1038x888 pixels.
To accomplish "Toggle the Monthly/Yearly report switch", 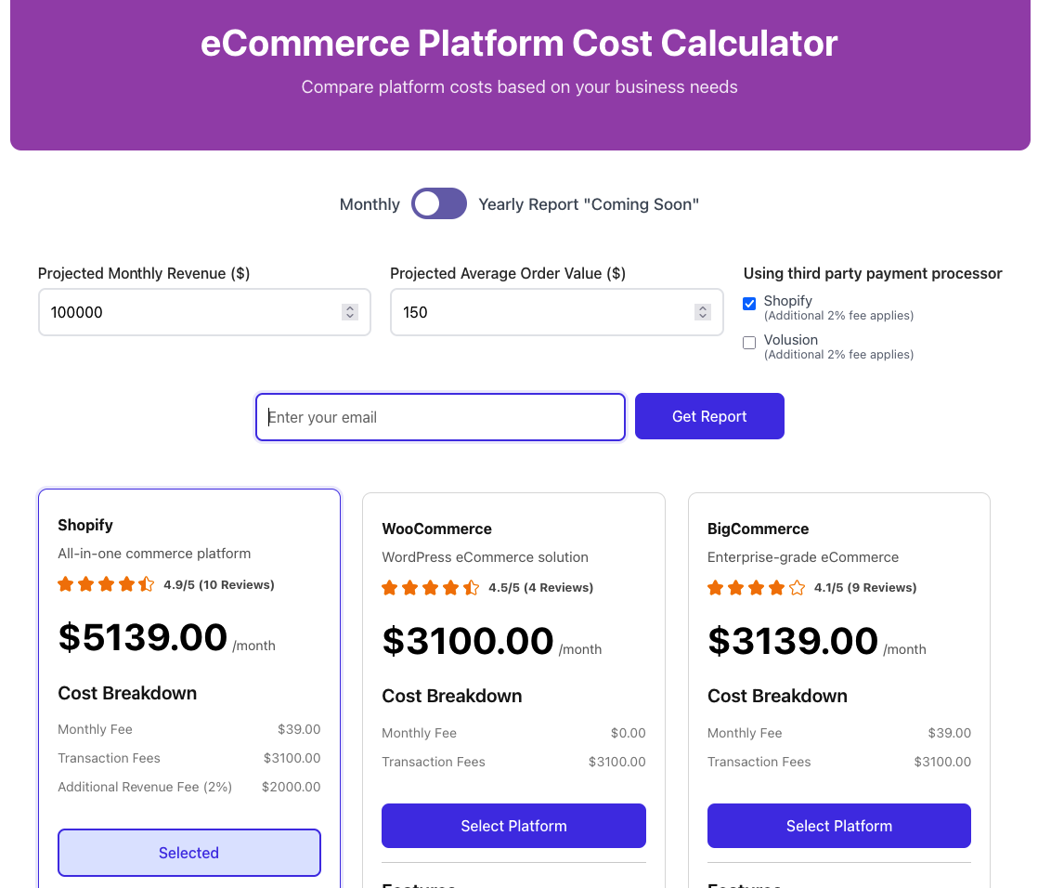I will click(438, 203).
